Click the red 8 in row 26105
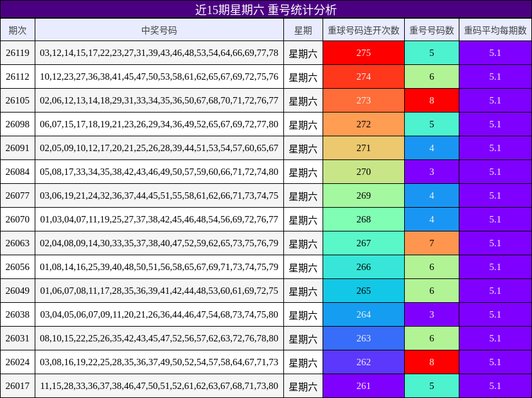The image size is (532, 398). (432, 100)
